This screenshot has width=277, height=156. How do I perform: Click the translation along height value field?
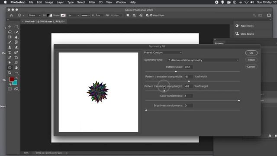point(189,86)
